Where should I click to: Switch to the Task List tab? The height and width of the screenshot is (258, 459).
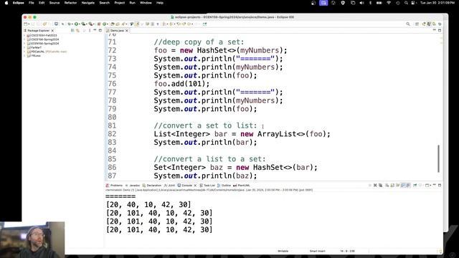click(207, 186)
